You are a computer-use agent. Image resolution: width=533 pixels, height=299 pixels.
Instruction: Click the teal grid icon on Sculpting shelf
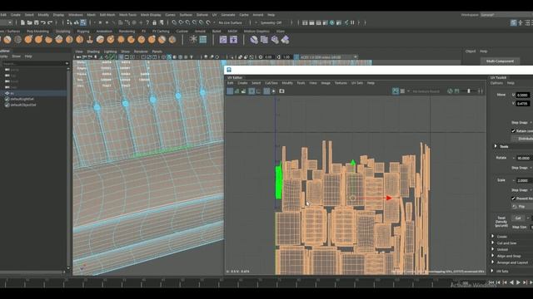pos(203,39)
